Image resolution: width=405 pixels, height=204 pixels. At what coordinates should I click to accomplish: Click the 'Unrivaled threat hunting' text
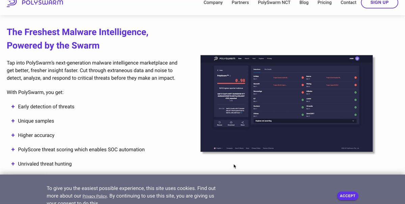point(45,164)
